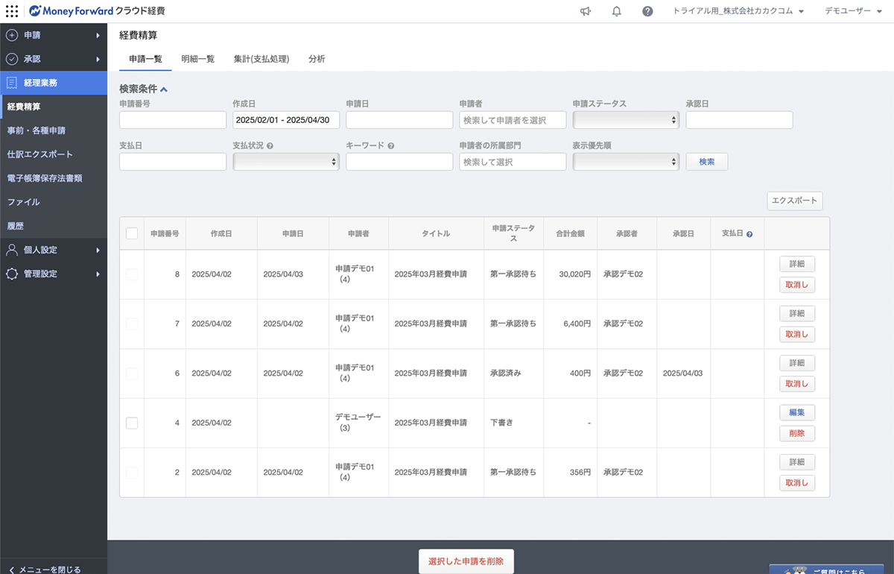
Task: Open 事前・各種申請 in the sidebar
Action: pos(54,130)
